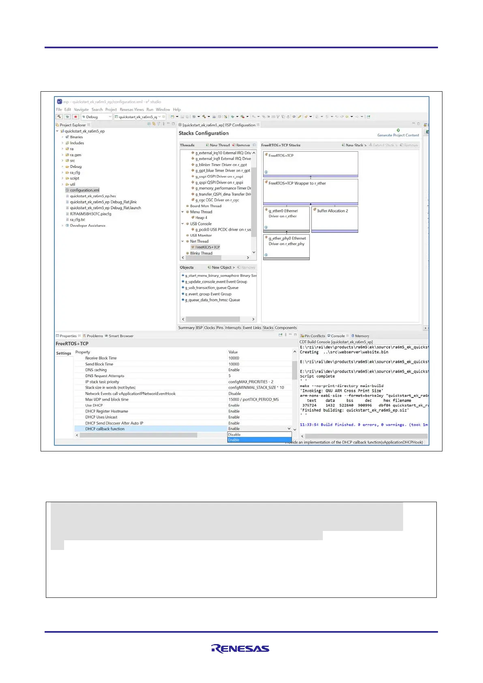Click the debug bug icon in toolbar
483x683 pixels.
[67, 117]
